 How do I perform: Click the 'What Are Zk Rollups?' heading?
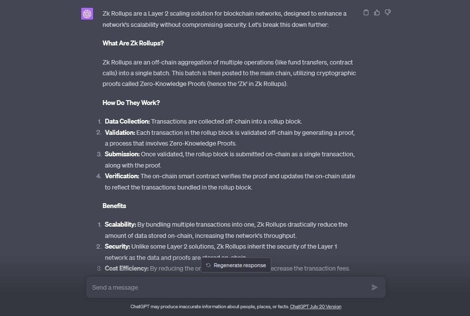point(132,43)
